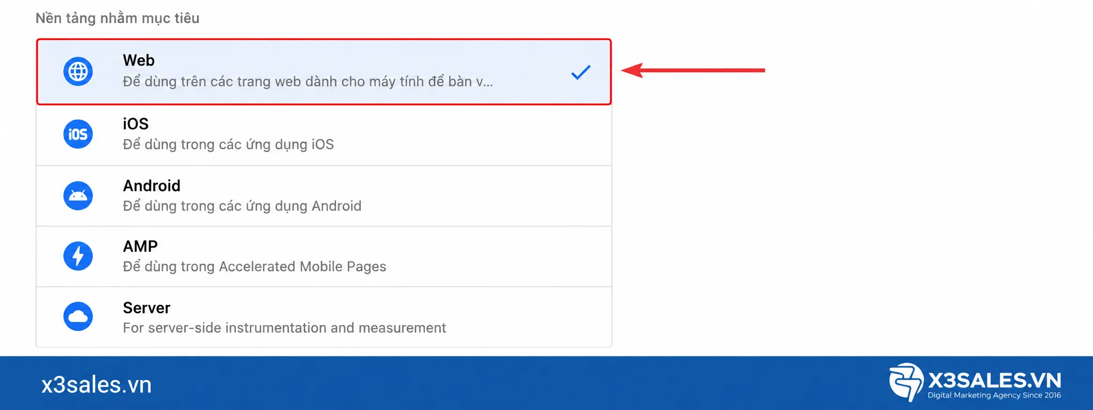This screenshot has width=1093, height=410.
Task: Click the Android robot icon
Action: click(78, 195)
